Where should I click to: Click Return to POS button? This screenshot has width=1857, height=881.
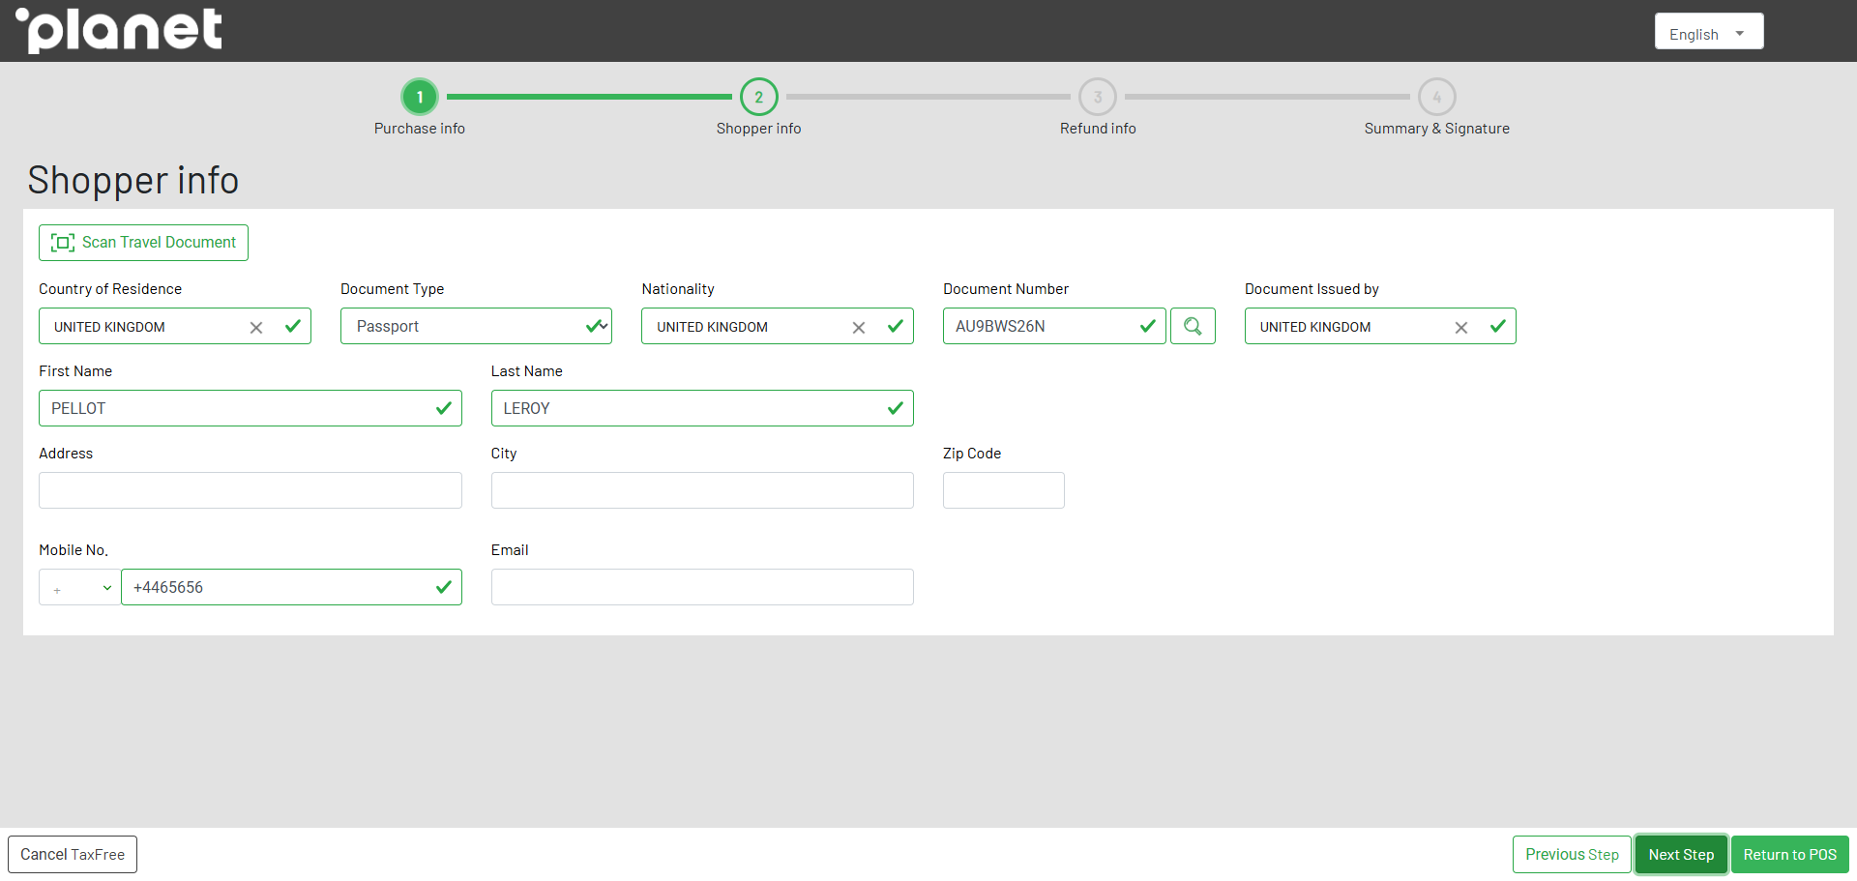[x=1789, y=855]
